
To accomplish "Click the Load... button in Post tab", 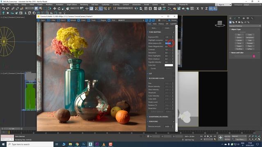I will 167,28.
